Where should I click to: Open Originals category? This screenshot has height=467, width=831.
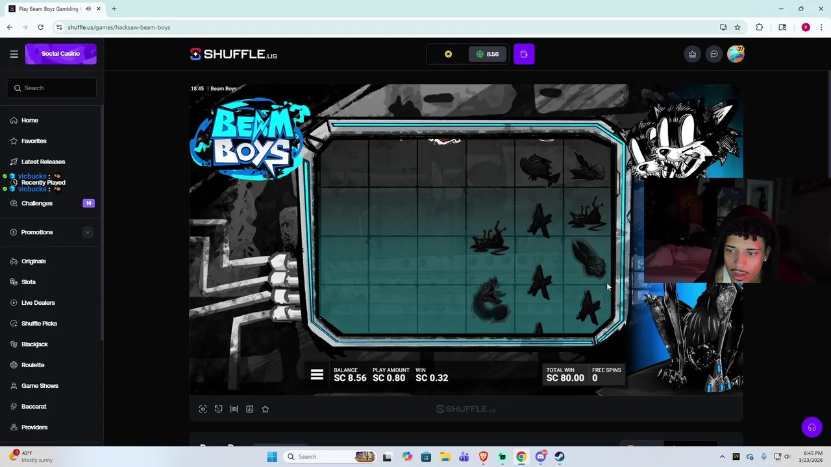[x=34, y=261]
